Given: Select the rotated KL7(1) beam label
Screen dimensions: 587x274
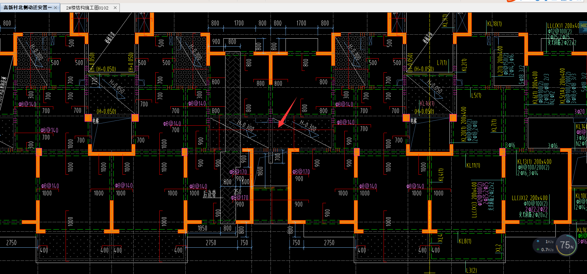Looking at the screenshot, I should tap(494, 125).
